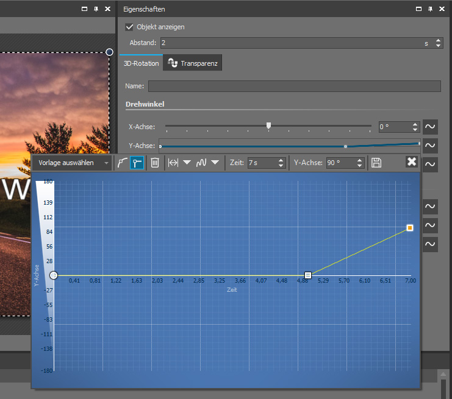Open curve editor for X-Achse

tap(430, 127)
